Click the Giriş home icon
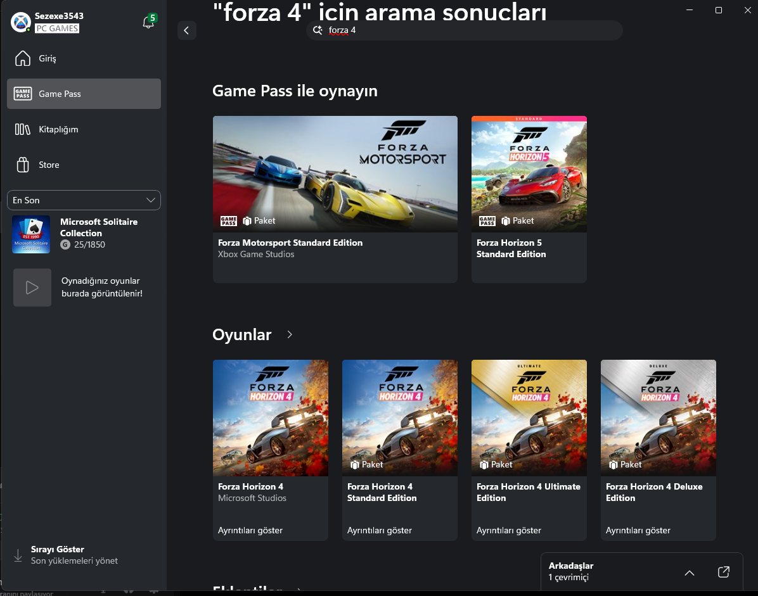This screenshot has width=758, height=596. pos(23,58)
